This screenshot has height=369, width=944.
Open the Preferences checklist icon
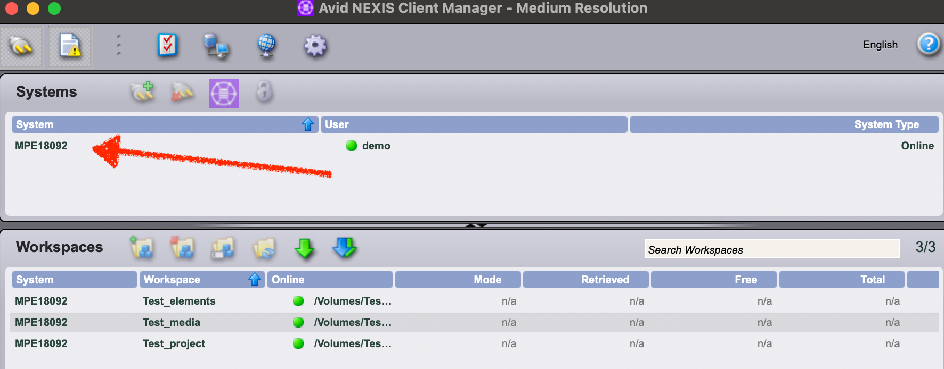(x=167, y=46)
